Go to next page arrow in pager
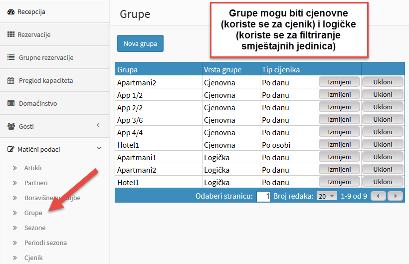This screenshot has width=409, height=264. pos(396,196)
